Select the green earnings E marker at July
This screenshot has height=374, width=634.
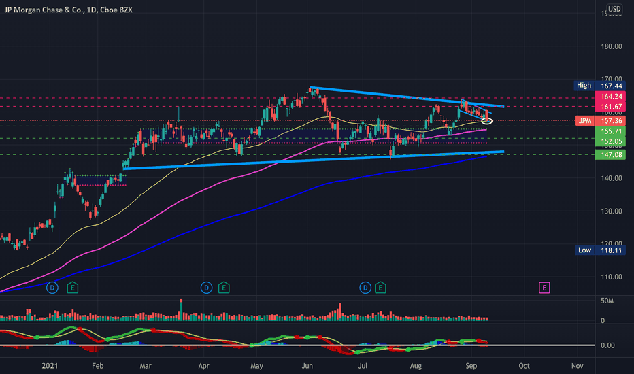(380, 288)
